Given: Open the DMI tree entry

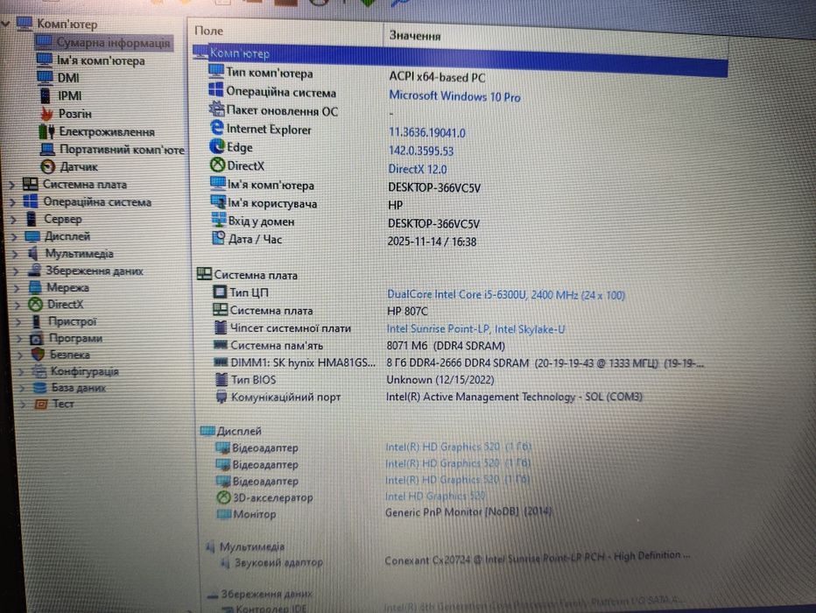Looking at the screenshot, I should pyautogui.click(x=68, y=78).
